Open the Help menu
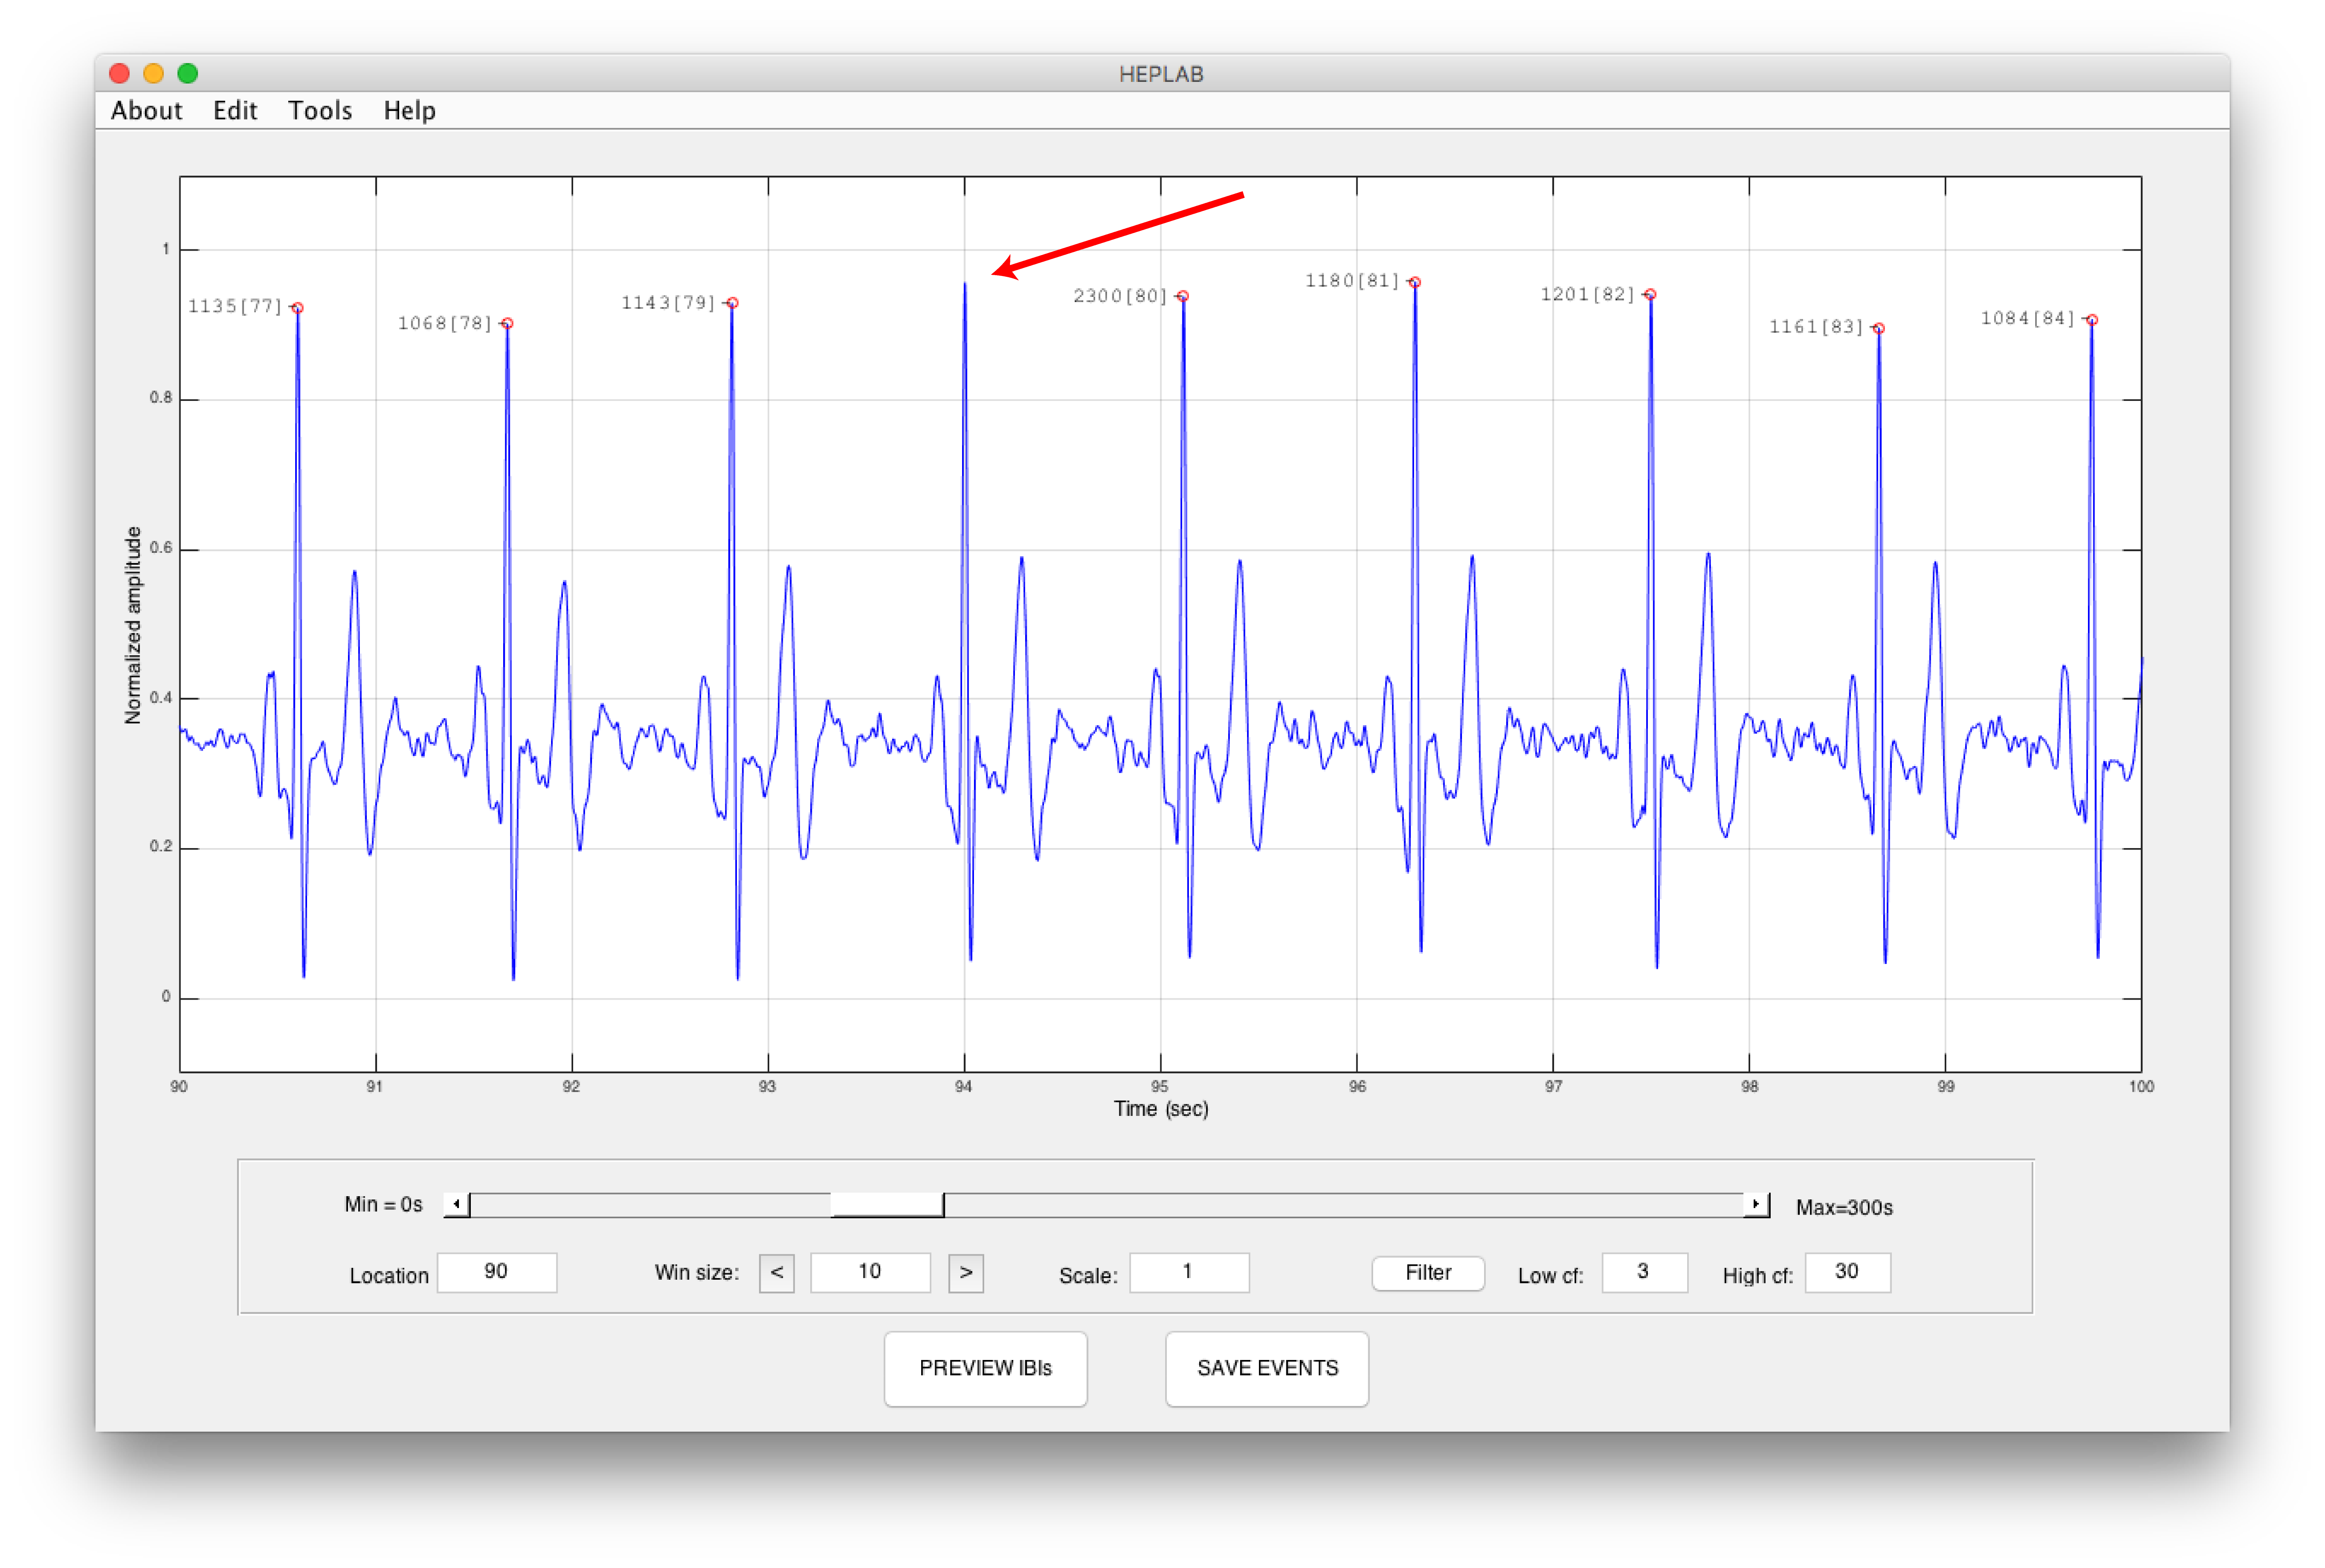The width and height of the screenshot is (2325, 1568). [x=409, y=110]
